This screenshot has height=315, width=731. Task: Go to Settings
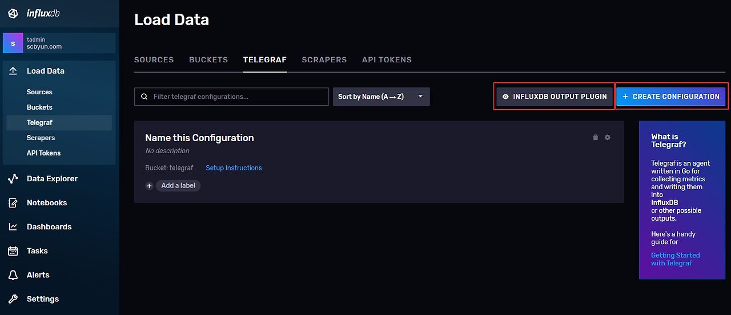point(43,299)
